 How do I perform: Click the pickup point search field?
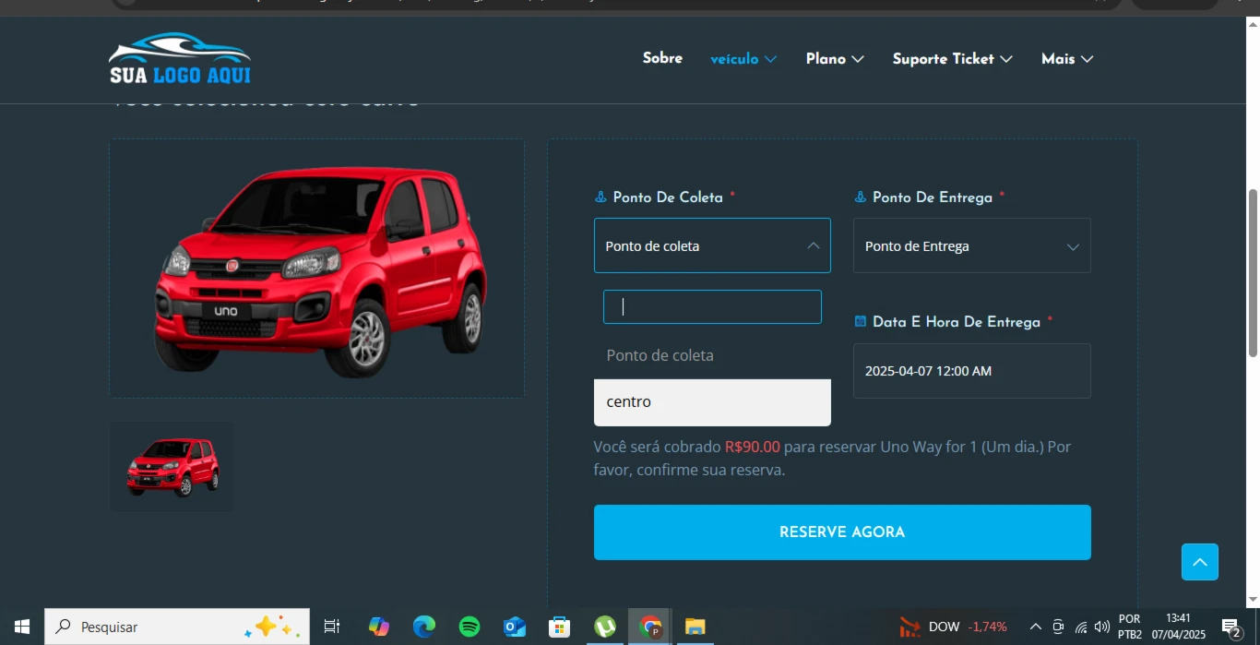click(712, 307)
